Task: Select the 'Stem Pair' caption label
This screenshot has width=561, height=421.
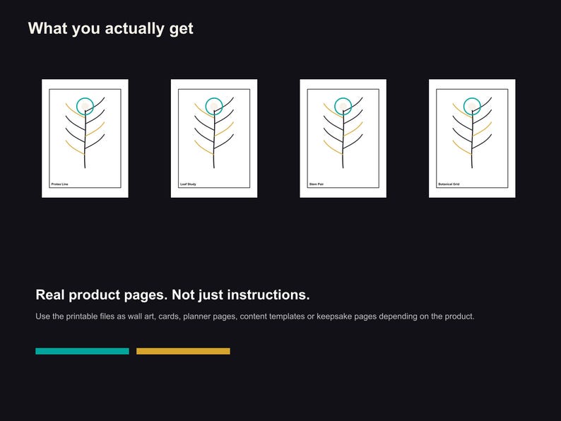Action: (317, 184)
